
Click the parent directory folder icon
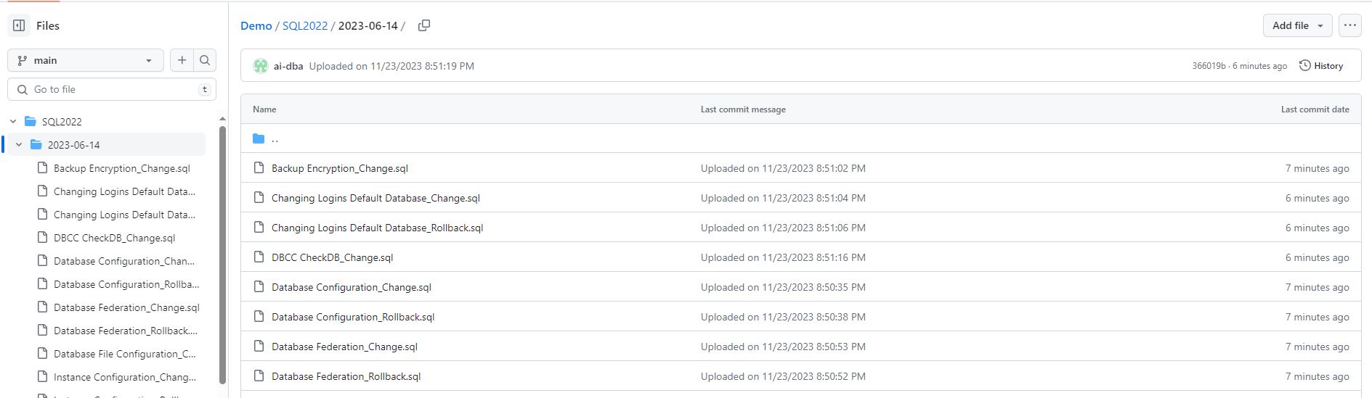click(259, 138)
